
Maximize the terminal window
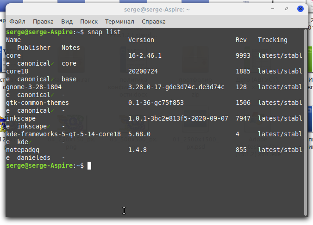pyautogui.click(x=287, y=9)
